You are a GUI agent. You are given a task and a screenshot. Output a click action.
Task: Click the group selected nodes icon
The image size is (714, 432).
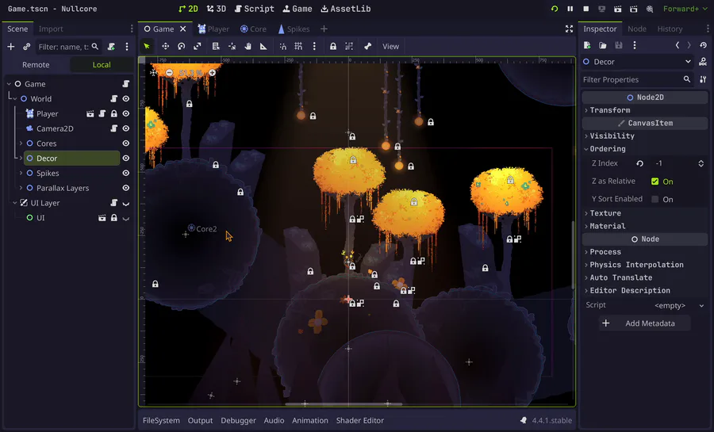pos(349,47)
